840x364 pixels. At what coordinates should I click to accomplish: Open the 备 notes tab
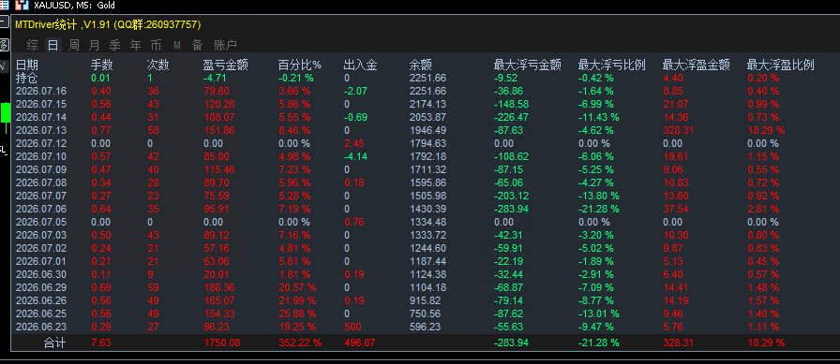tap(197, 46)
